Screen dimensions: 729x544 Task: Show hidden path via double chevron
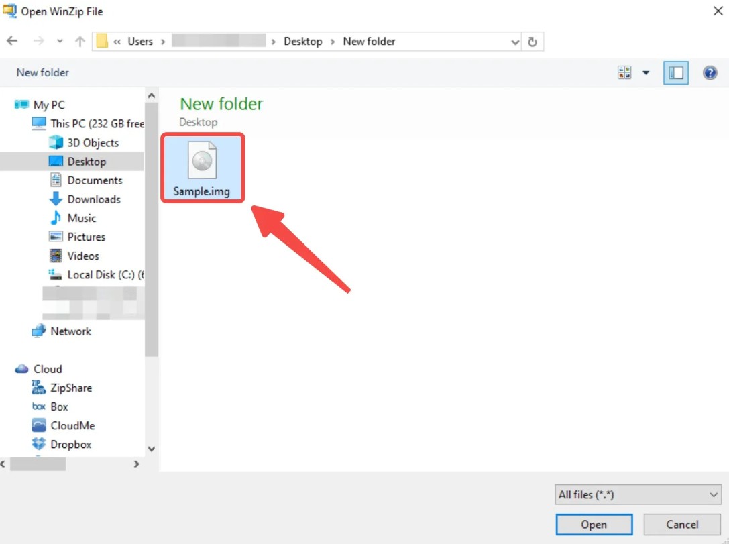117,42
